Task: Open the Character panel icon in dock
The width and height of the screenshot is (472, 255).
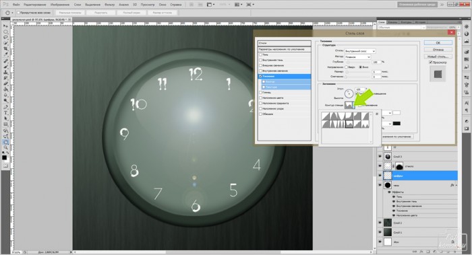Action: click(467, 103)
